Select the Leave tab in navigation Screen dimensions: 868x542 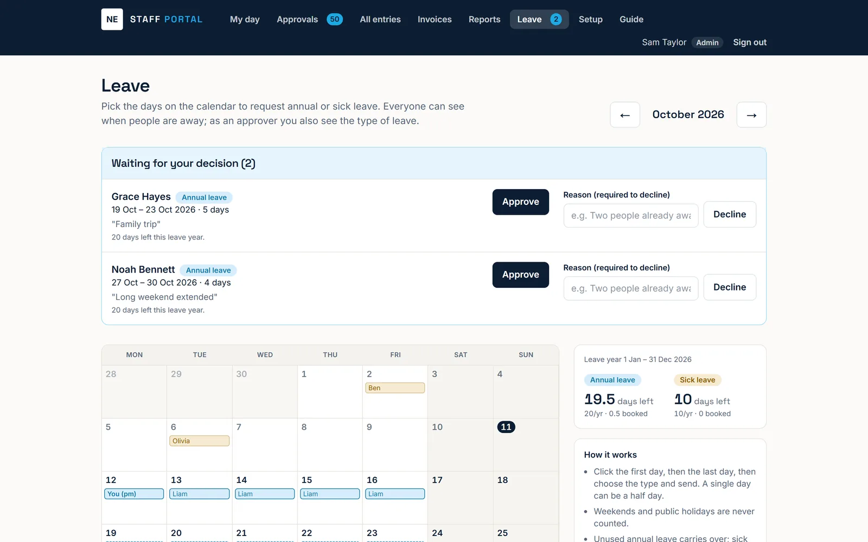[539, 20]
